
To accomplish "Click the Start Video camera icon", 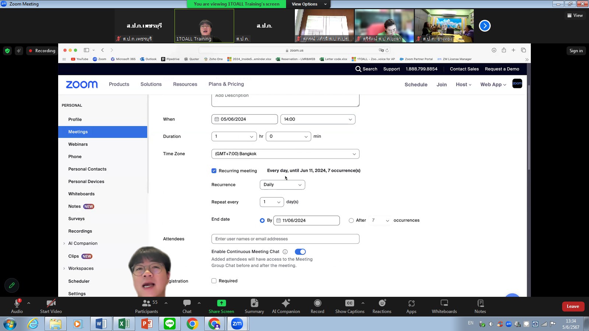I will (x=51, y=303).
